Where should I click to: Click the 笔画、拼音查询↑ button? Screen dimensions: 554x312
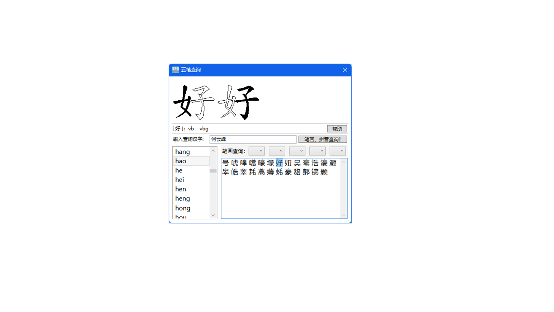323,139
